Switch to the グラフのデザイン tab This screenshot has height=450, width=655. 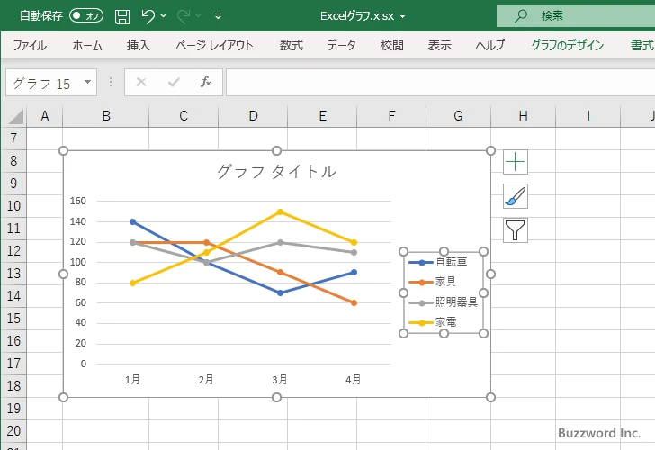click(567, 45)
